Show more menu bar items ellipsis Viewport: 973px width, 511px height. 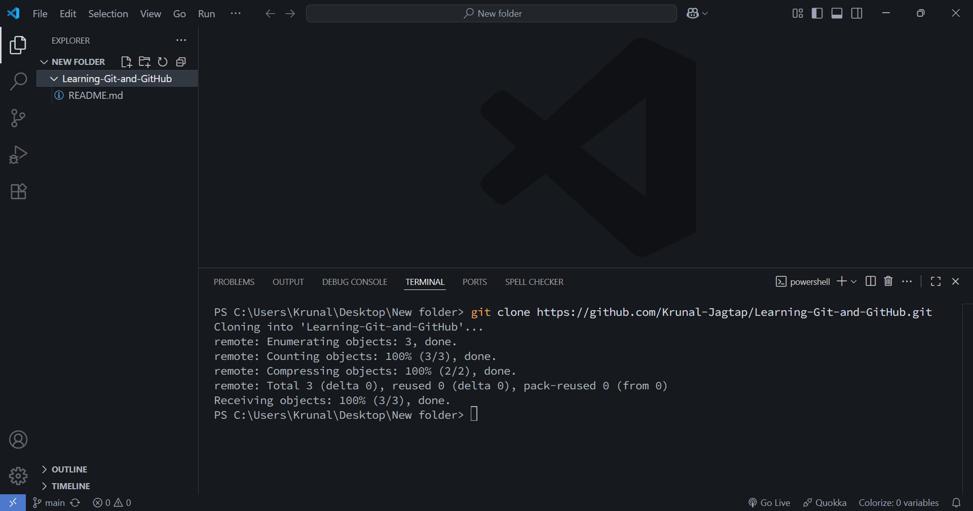pyautogui.click(x=236, y=14)
